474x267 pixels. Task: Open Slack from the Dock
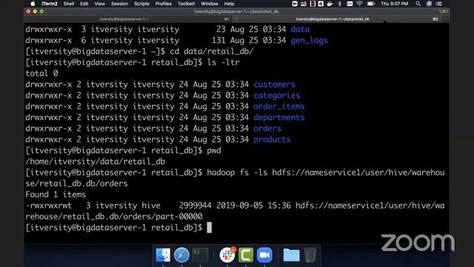point(227,255)
